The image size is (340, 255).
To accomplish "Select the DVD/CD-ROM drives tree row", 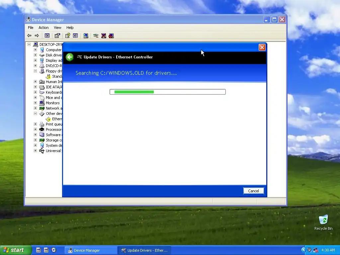I will (x=51, y=66).
